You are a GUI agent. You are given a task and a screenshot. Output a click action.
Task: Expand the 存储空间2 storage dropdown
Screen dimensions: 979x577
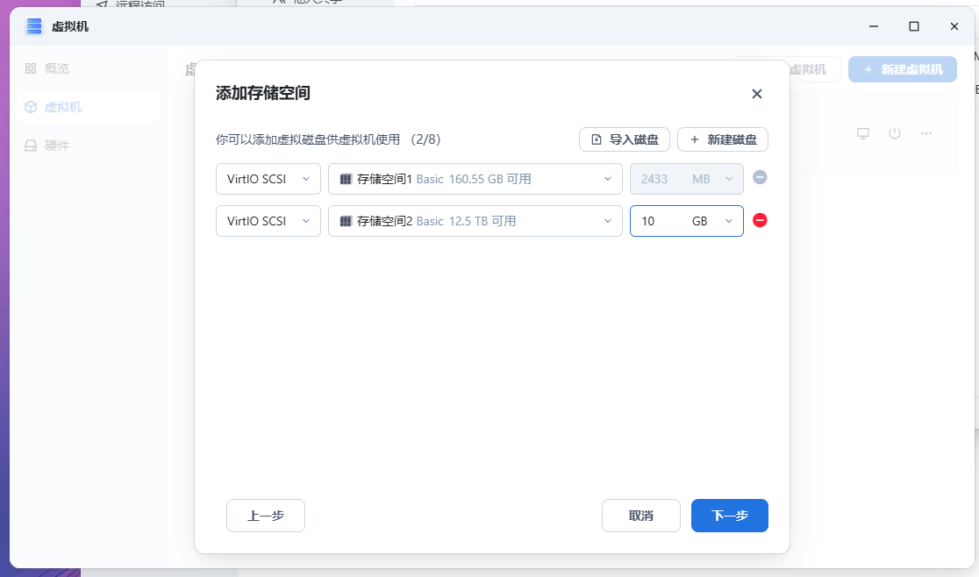click(475, 221)
